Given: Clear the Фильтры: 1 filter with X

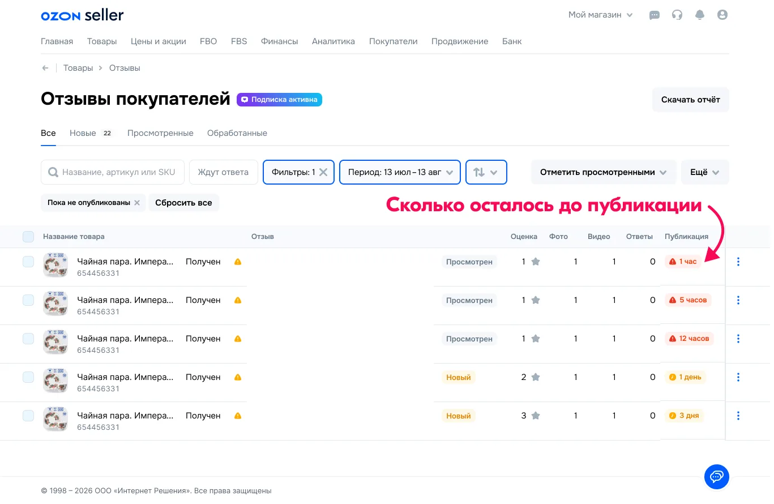Looking at the screenshot, I should pyautogui.click(x=323, y=172).
